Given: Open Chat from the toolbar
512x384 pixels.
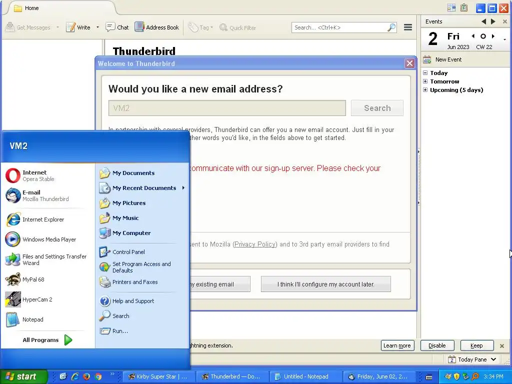Looking at the screenshot, I should click(117, 27).
